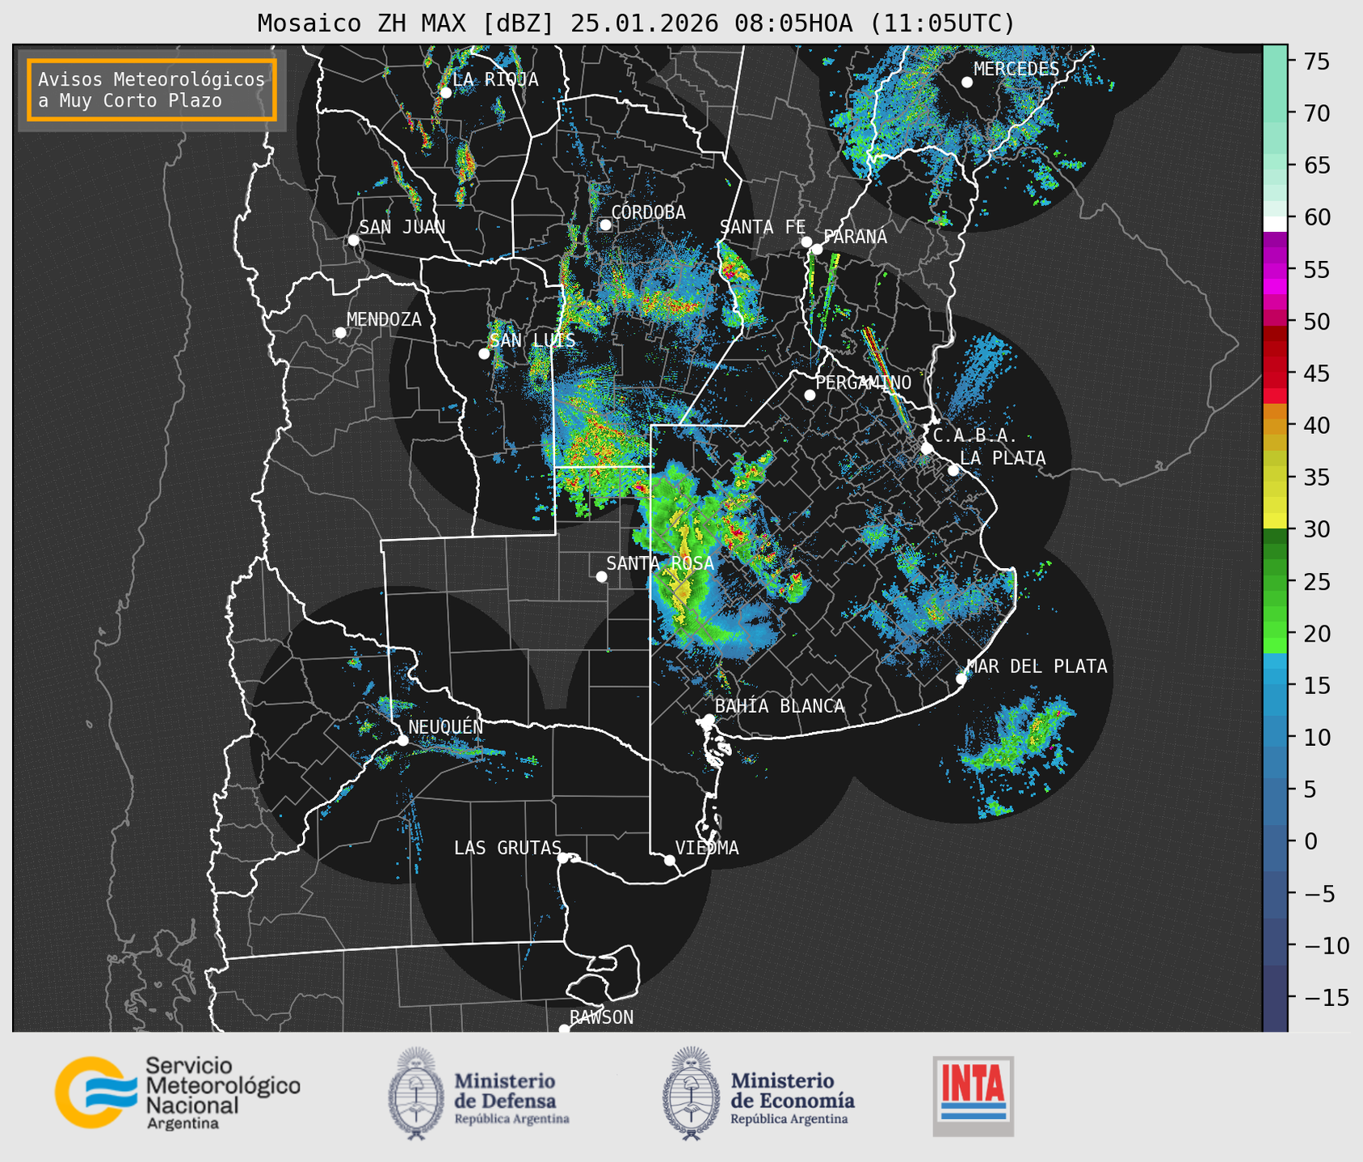
Task: Click the LAS GRUTAS city marker dot
Action: 563,857
